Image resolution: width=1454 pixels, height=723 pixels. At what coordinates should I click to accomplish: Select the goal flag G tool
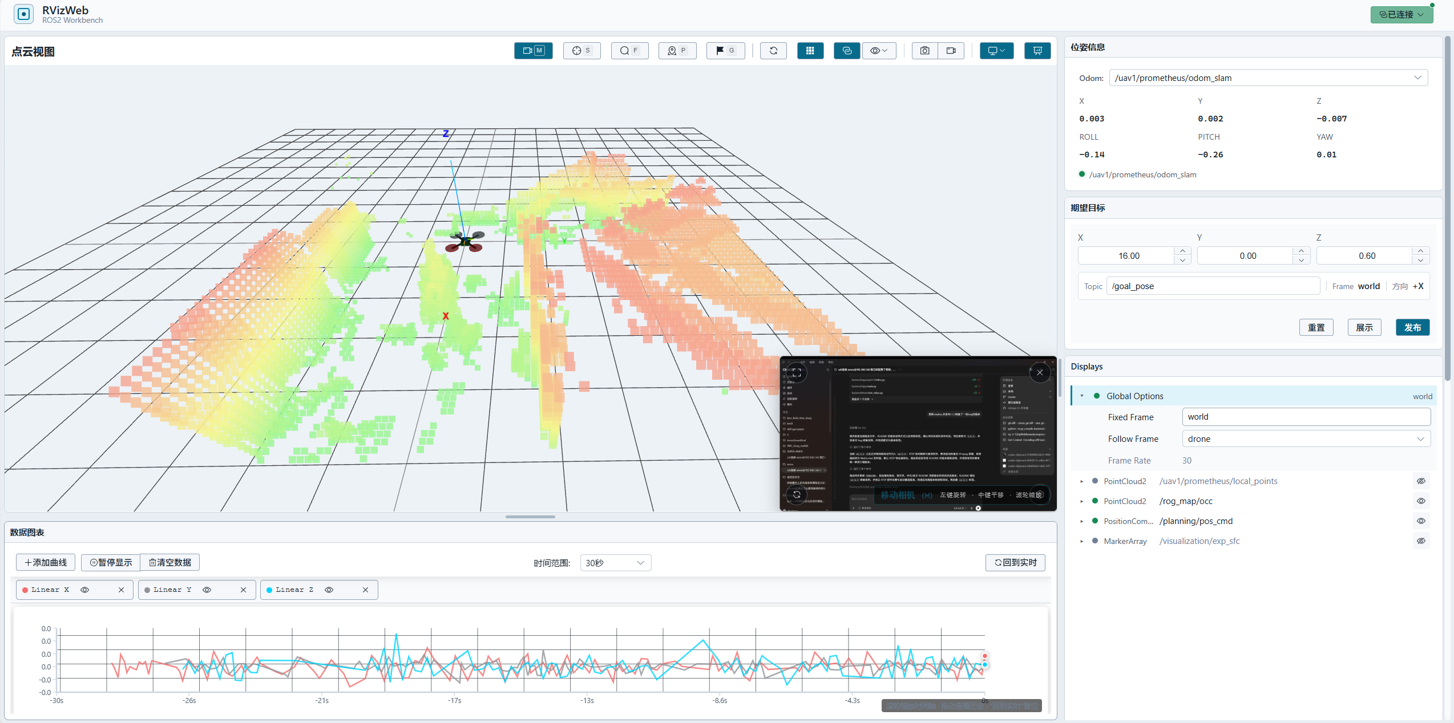725,51
